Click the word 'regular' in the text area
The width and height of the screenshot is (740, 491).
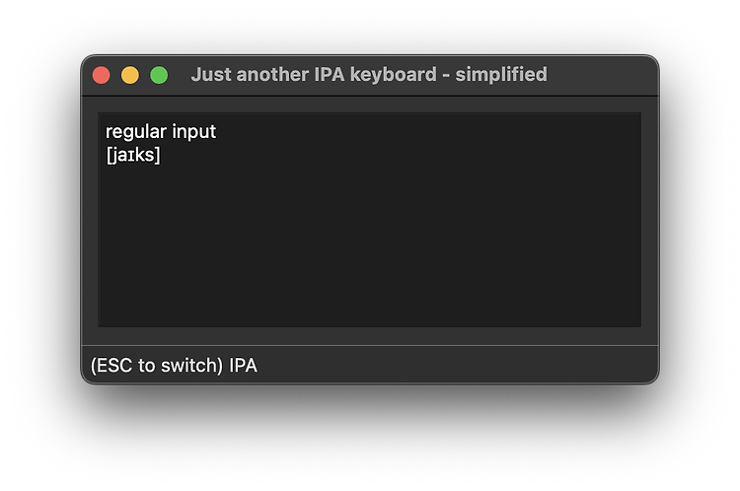click(x=135, y=131)
